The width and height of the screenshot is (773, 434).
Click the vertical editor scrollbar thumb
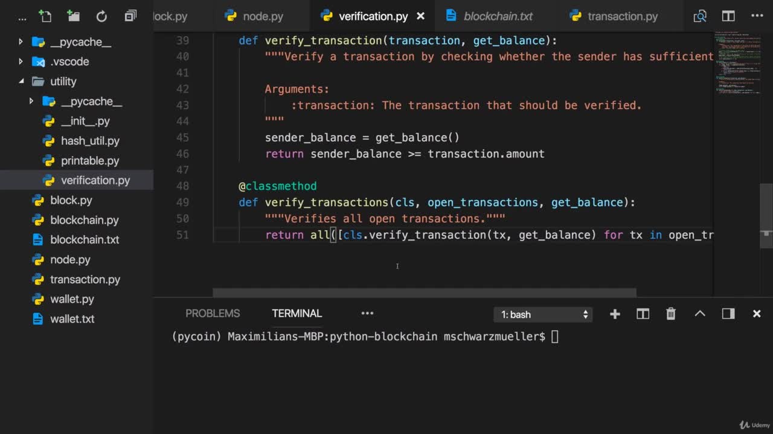click(x=766, y=215)
